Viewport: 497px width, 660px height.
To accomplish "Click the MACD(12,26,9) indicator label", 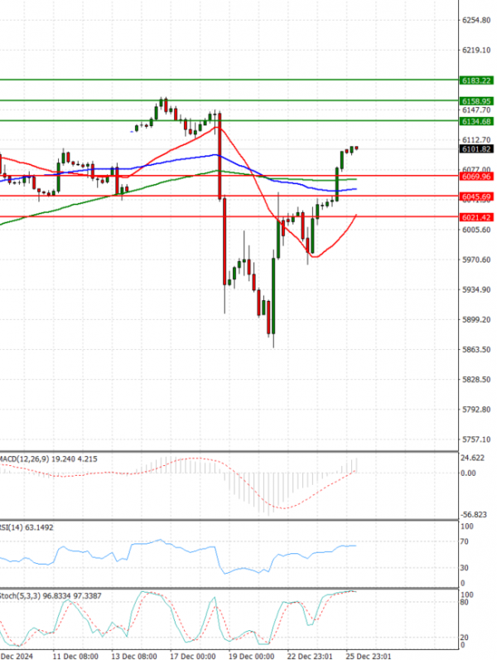I will point(49,459).
